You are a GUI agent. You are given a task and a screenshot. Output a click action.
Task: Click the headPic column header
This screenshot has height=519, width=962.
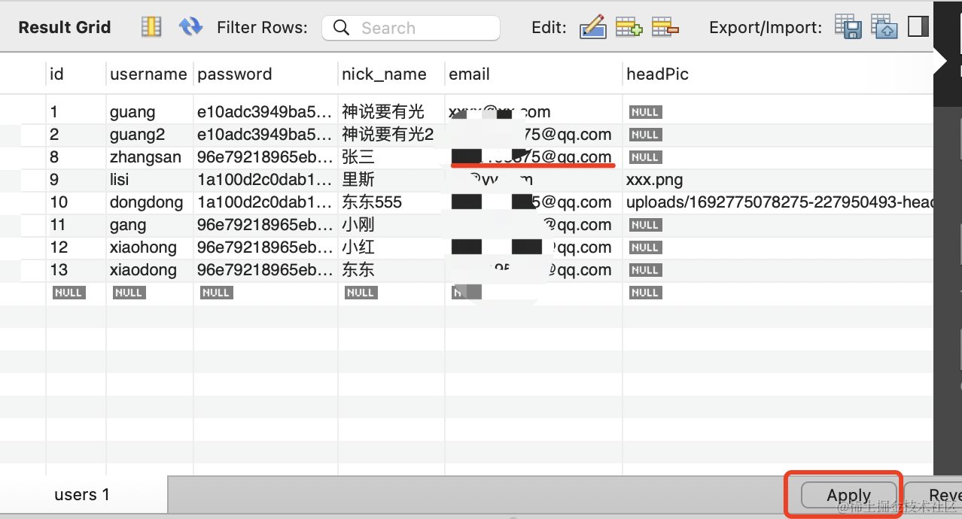[657, 74]
